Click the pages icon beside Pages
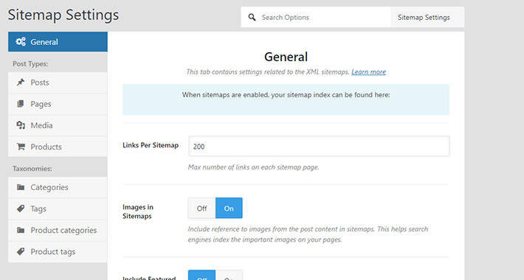524x280 pixels. [x=21, y=104]
